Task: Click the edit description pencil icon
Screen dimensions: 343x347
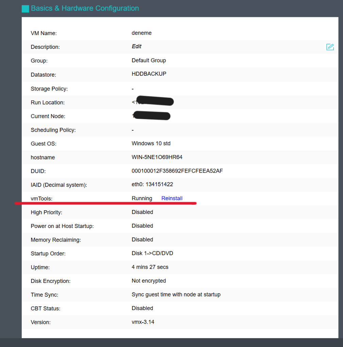Action: (330, 47)
